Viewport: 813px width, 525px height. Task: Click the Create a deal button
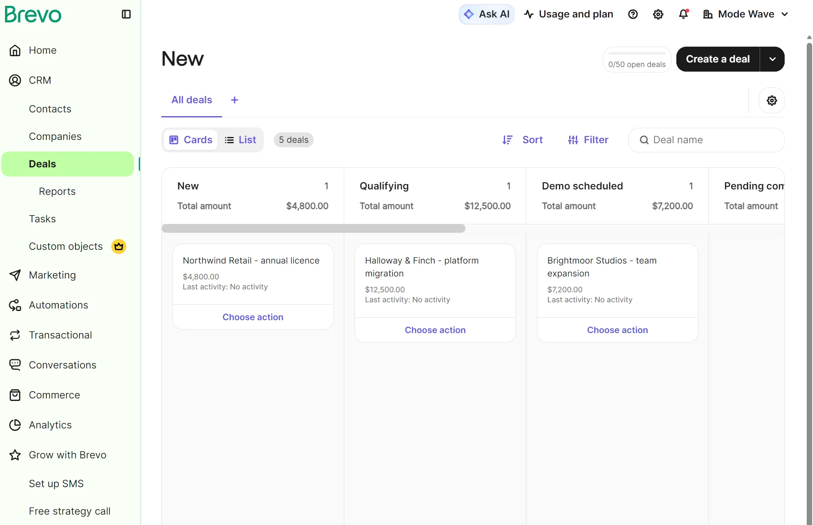tap(718, 59)
